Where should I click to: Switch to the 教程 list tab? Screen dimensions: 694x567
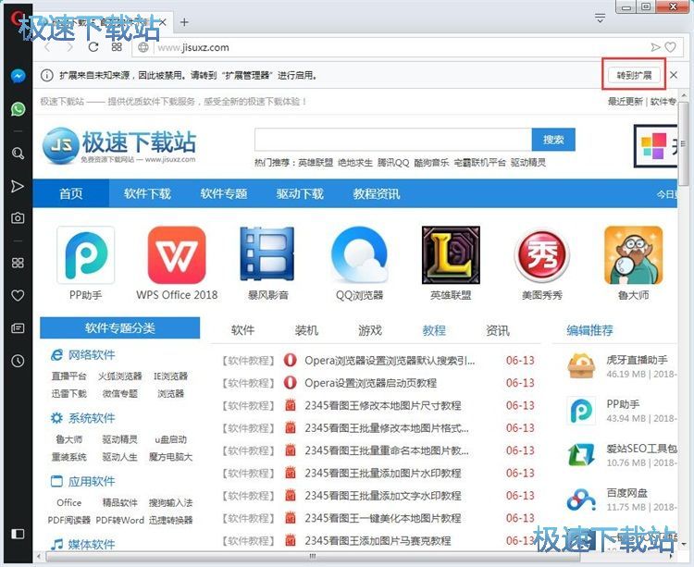434,330
